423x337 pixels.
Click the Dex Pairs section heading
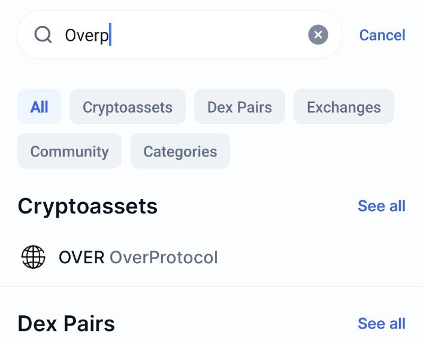[x=66, y=323]
